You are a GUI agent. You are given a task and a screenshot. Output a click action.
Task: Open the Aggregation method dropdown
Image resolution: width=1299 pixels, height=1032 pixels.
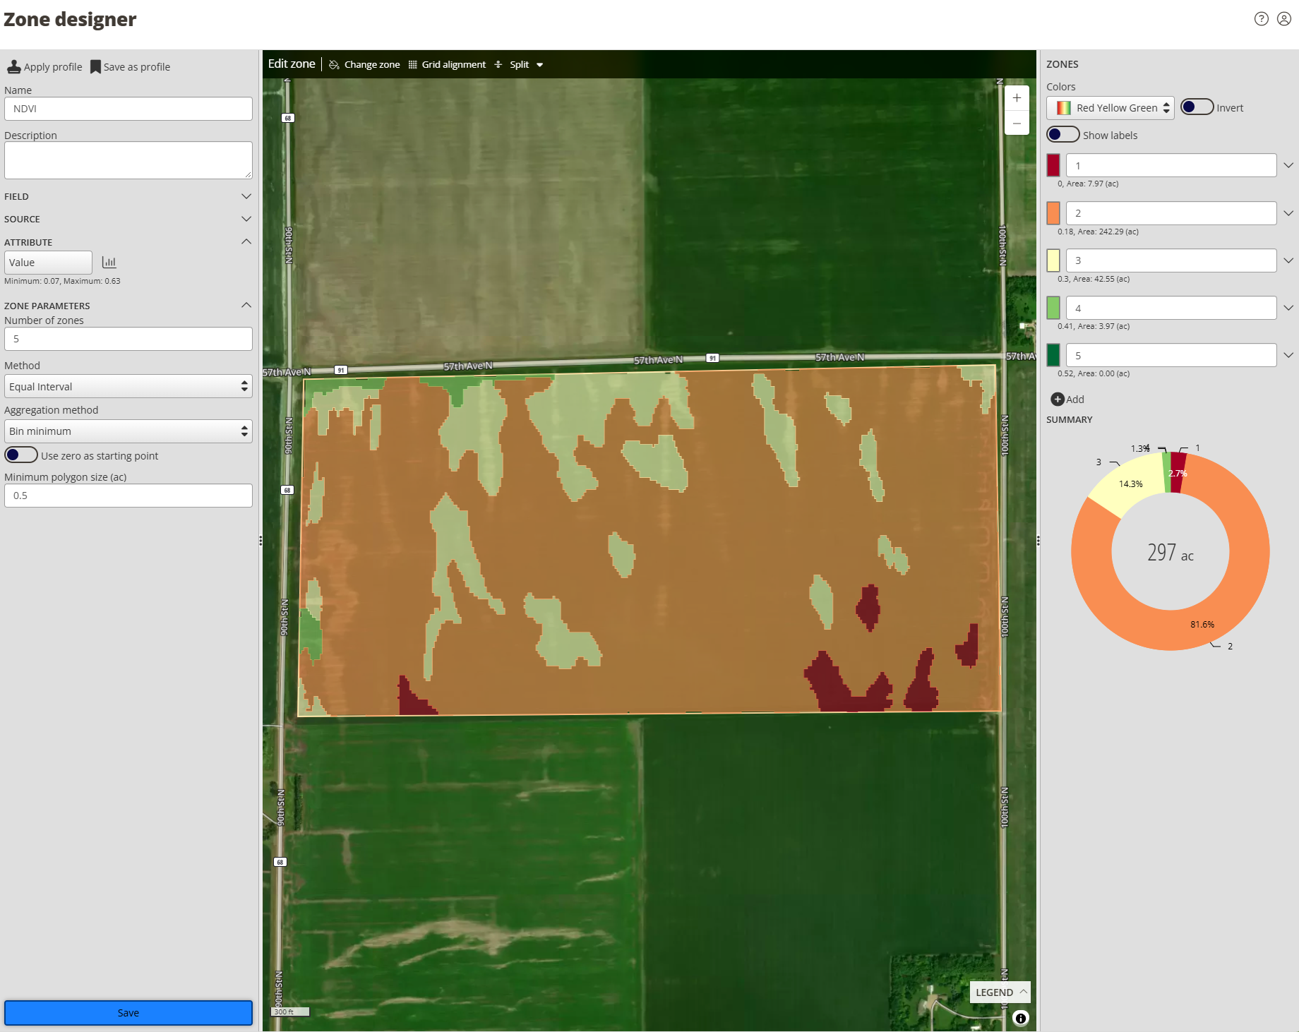128,431
